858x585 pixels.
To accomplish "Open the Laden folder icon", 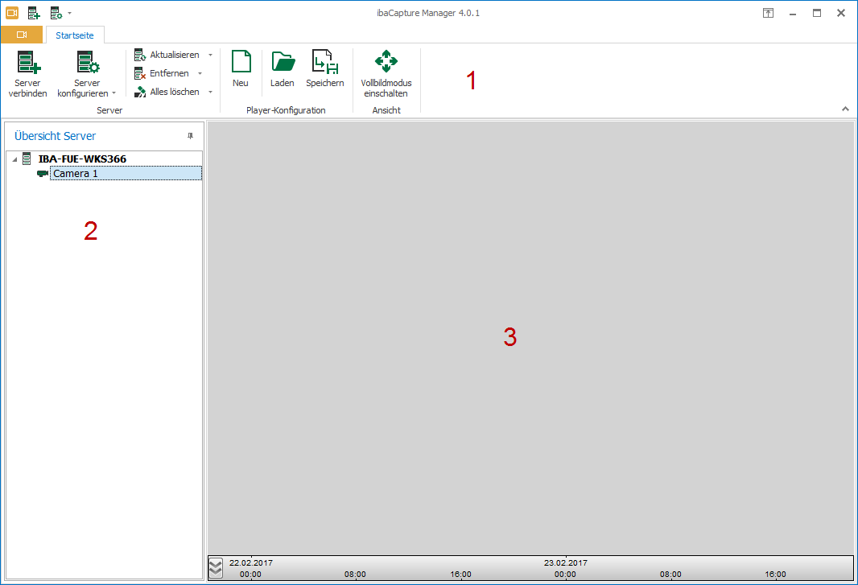I will coord(283,62).
